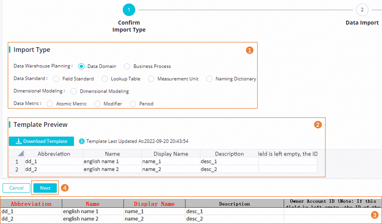Click the Next button

(45, 188)
